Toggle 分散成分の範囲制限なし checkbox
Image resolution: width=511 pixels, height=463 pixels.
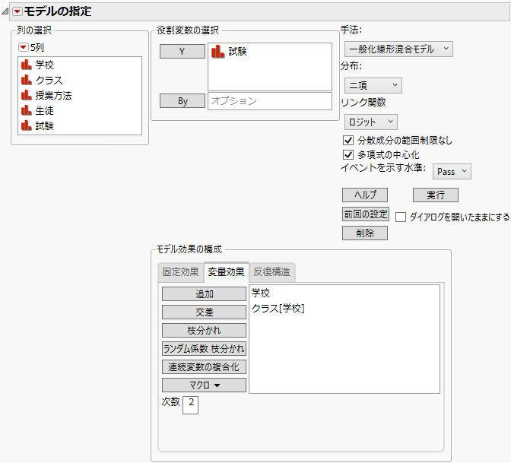[x=349, y=141]
